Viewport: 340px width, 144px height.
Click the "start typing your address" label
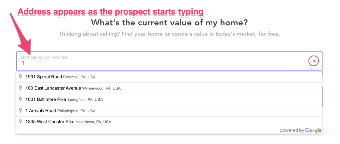click(x=44, y=57)
